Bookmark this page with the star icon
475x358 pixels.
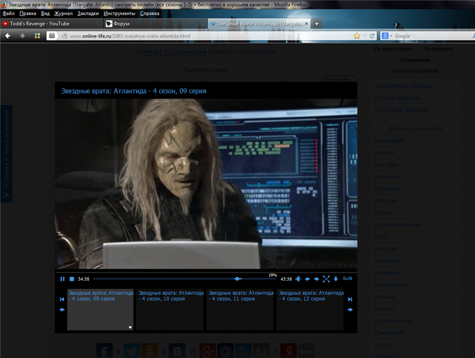click(x=357, y=36)
